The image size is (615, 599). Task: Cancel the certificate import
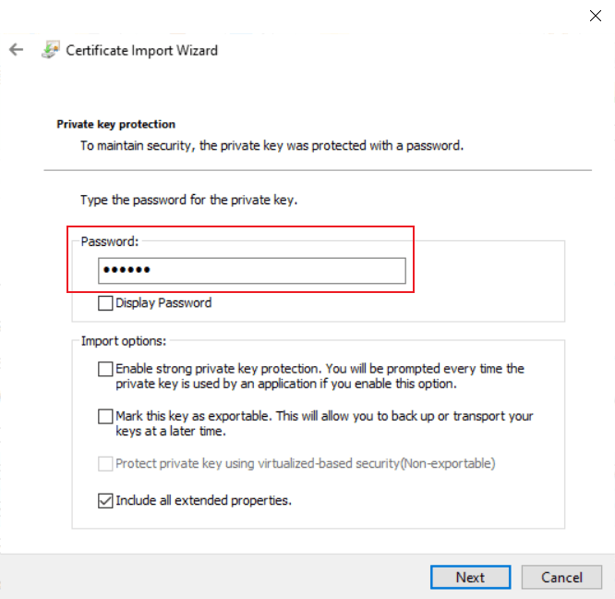[x=561, y=578]
